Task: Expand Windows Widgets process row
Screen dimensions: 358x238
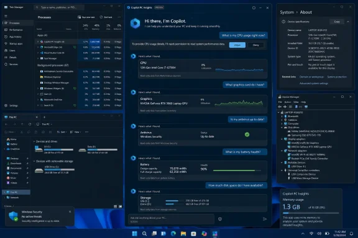Action: (x=38, y=88)
